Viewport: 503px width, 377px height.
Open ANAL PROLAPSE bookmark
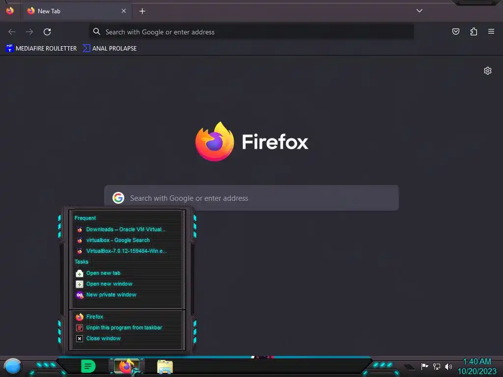pyautogui.click(x=110, y=49)
